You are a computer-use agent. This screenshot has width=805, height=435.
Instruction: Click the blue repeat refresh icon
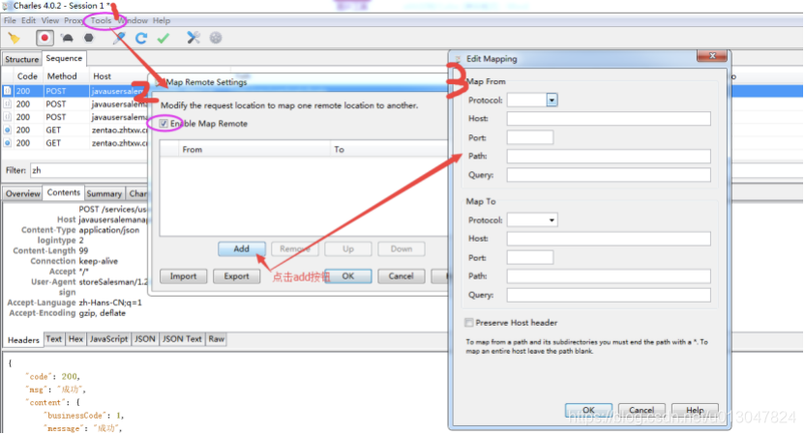tap(141, 38)
